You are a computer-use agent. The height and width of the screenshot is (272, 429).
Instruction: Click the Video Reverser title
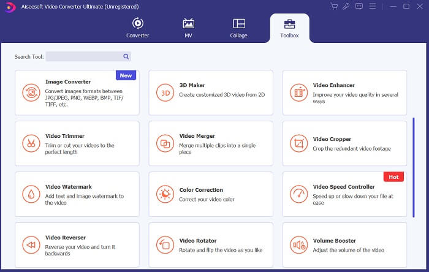pyautogui.click(x=66, y=238)
